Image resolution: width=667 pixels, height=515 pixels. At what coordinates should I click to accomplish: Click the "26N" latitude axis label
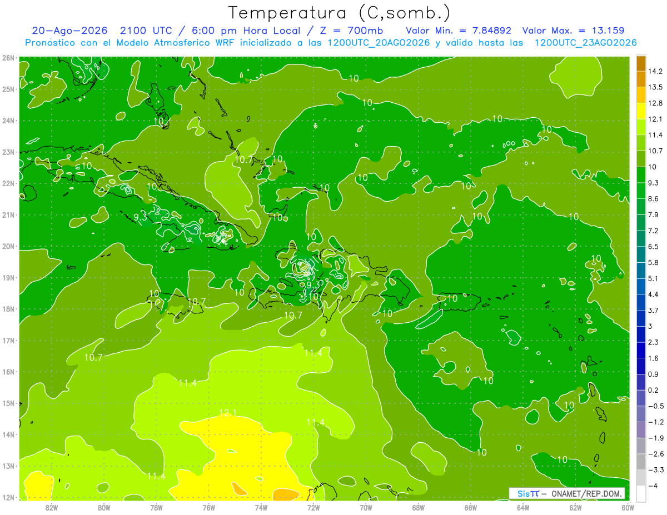point(8,57)
